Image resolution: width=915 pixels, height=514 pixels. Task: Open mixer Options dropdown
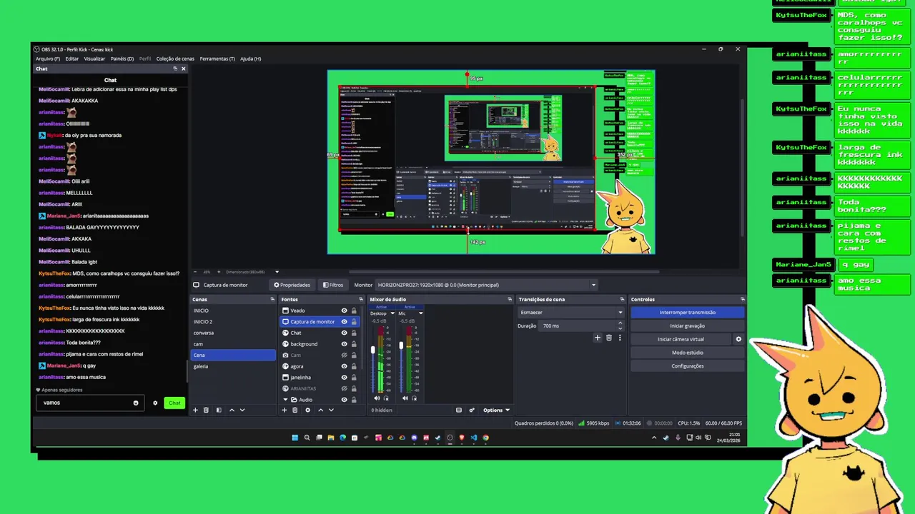tap(496, 410)
